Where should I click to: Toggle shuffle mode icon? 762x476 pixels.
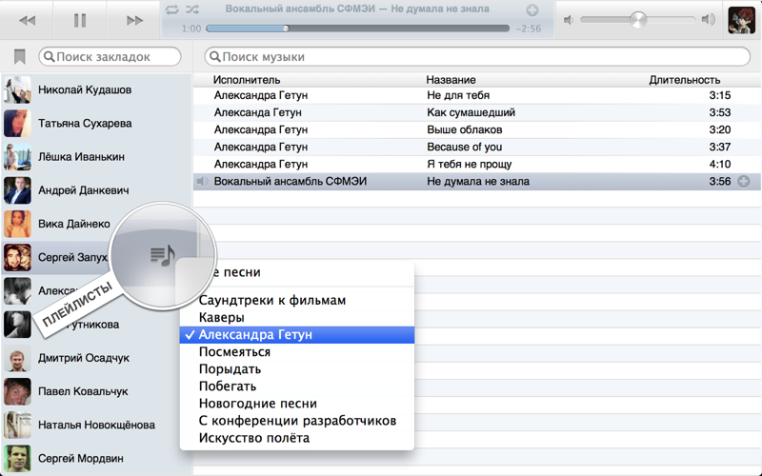point(192,10)
